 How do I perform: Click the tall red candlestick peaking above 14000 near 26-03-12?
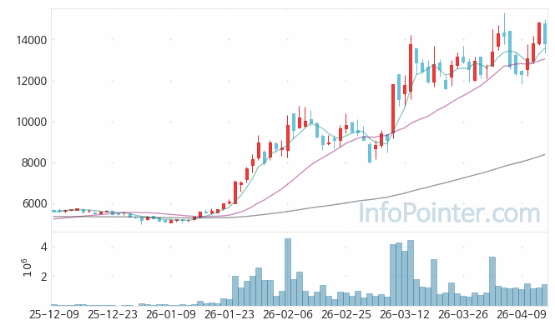pyautogui.click(x=411, y=67)
